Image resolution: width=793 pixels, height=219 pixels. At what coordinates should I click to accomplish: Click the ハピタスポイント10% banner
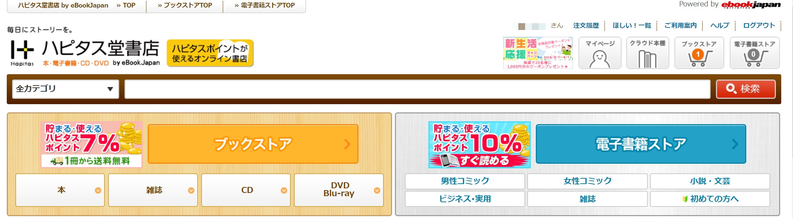click(x=479, y=144)
